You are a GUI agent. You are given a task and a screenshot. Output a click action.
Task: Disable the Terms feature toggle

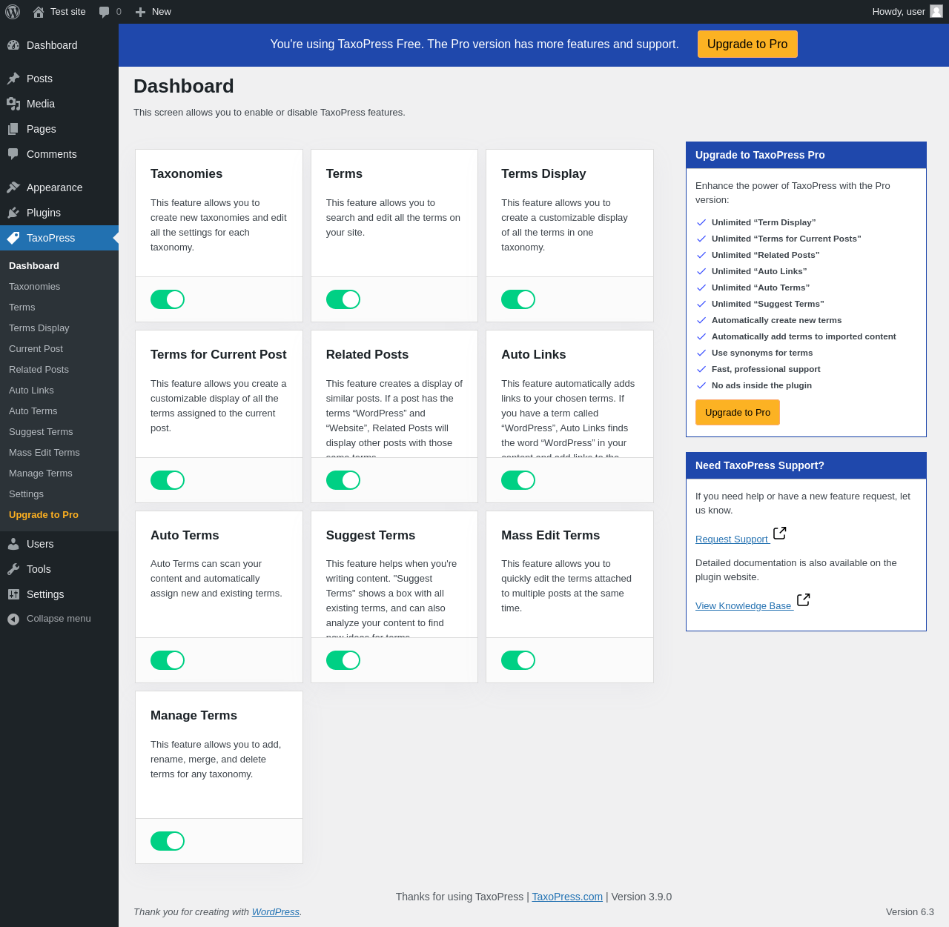[x=343, y=299]
